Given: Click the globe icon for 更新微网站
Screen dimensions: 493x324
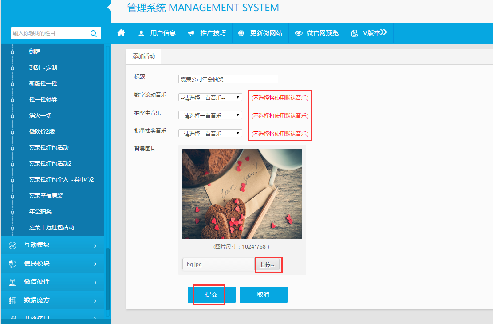Looking at the screenshot, I should tap(241, 33).
